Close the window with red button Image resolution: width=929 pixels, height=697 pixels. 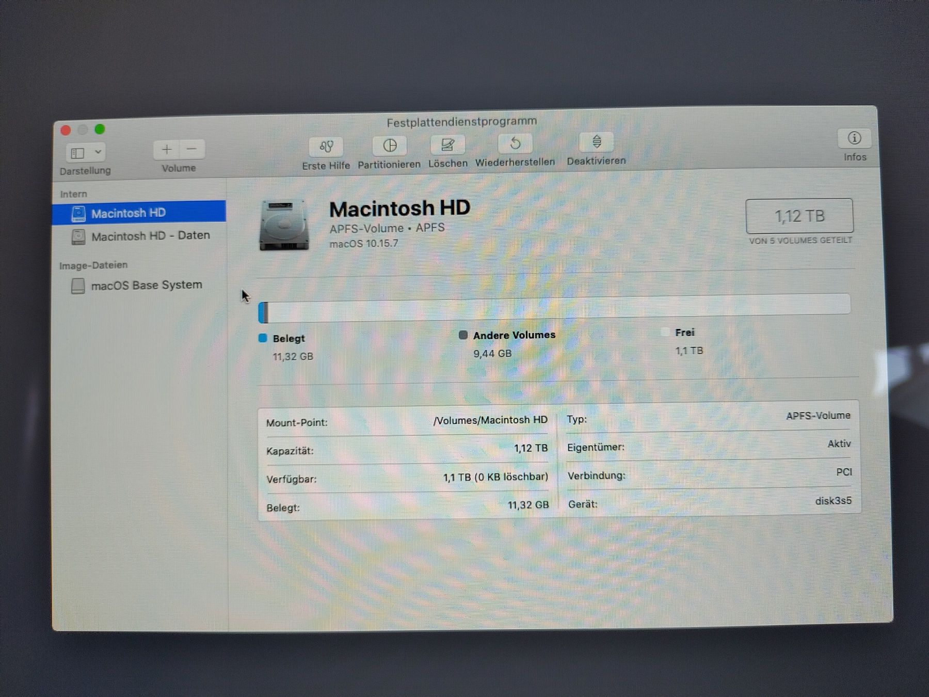tap(66, 130)
